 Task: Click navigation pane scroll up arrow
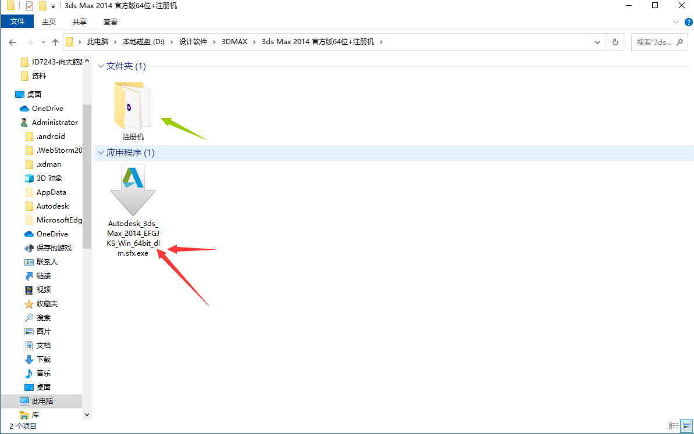87,60
